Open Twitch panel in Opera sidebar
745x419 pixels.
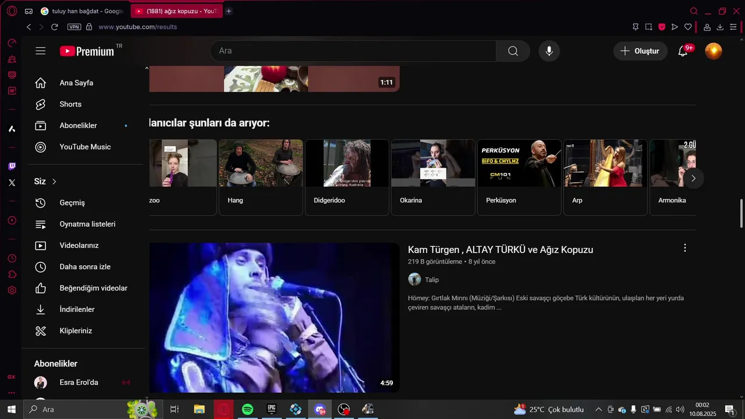click(x=12, y=166)
